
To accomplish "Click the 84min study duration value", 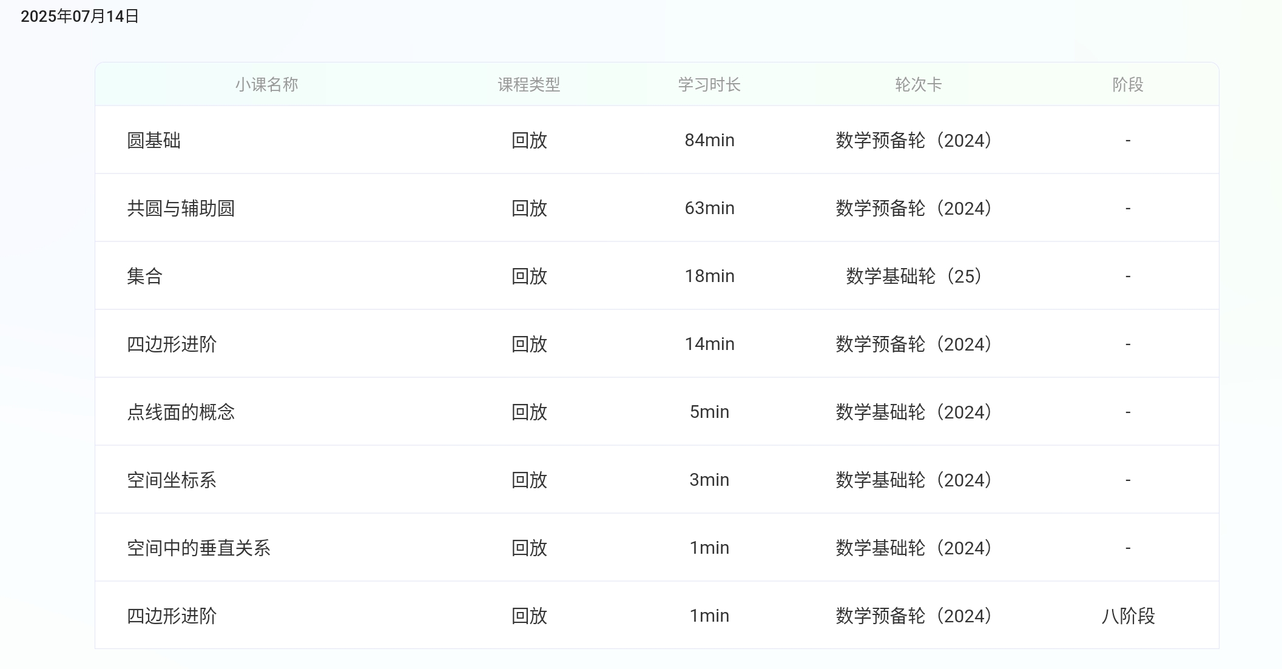I will coord(708,140).
